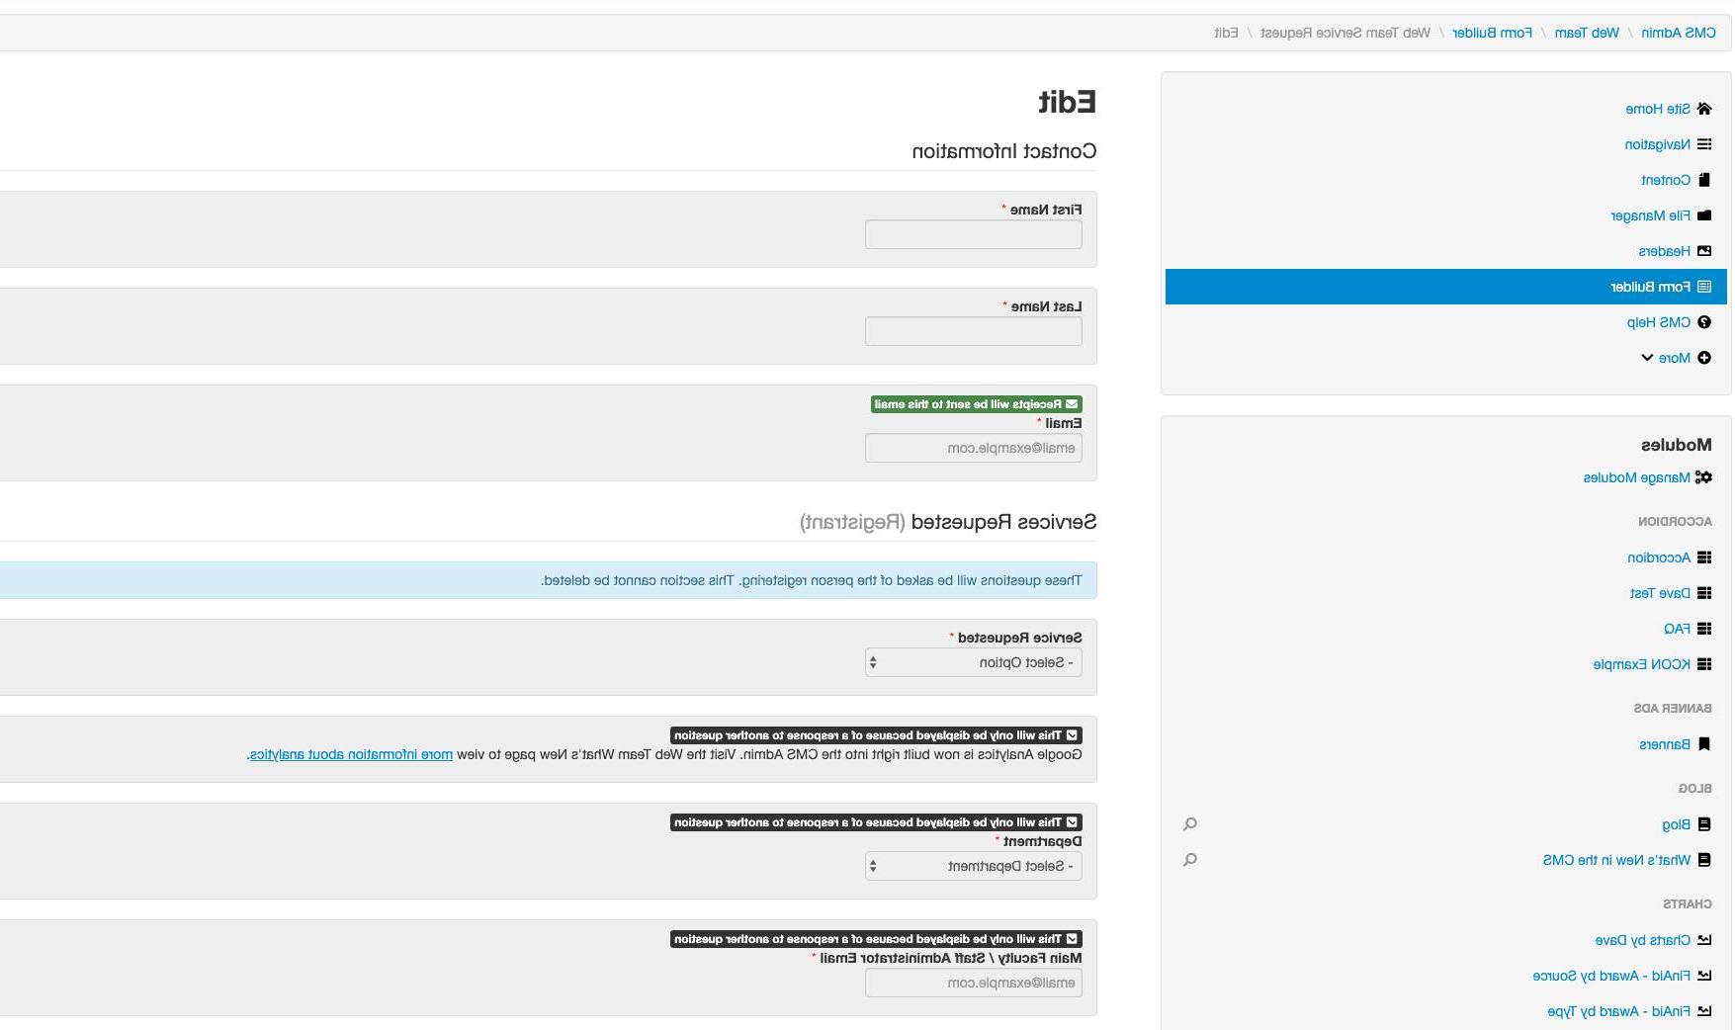Click the Form Builder icon in highlighted row

[1704, 287]
